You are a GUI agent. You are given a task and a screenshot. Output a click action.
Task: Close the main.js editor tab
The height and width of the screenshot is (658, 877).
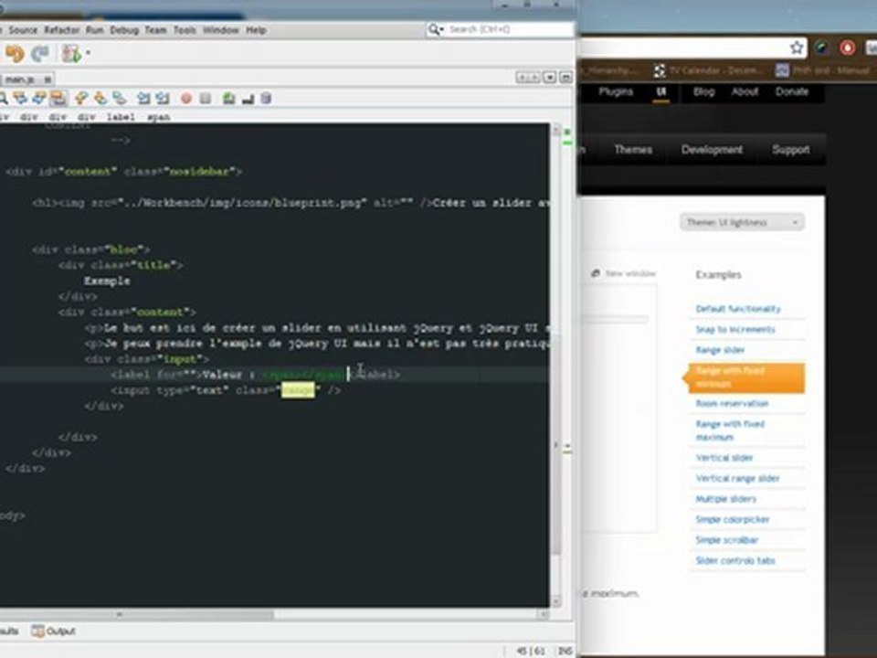[48, 80]
